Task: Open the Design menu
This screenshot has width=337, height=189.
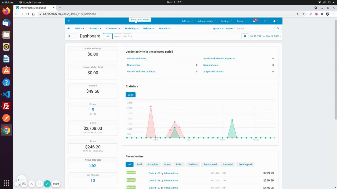Action: (x=242, y=21)
